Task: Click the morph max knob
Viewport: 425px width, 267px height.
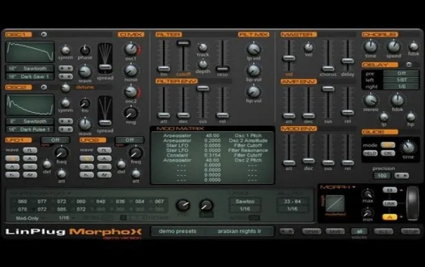Action: click(x=368, y=194)
